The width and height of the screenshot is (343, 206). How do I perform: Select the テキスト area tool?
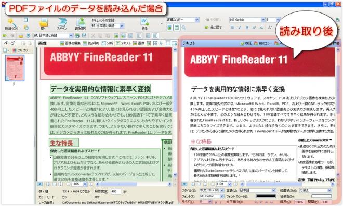point(123,43)
